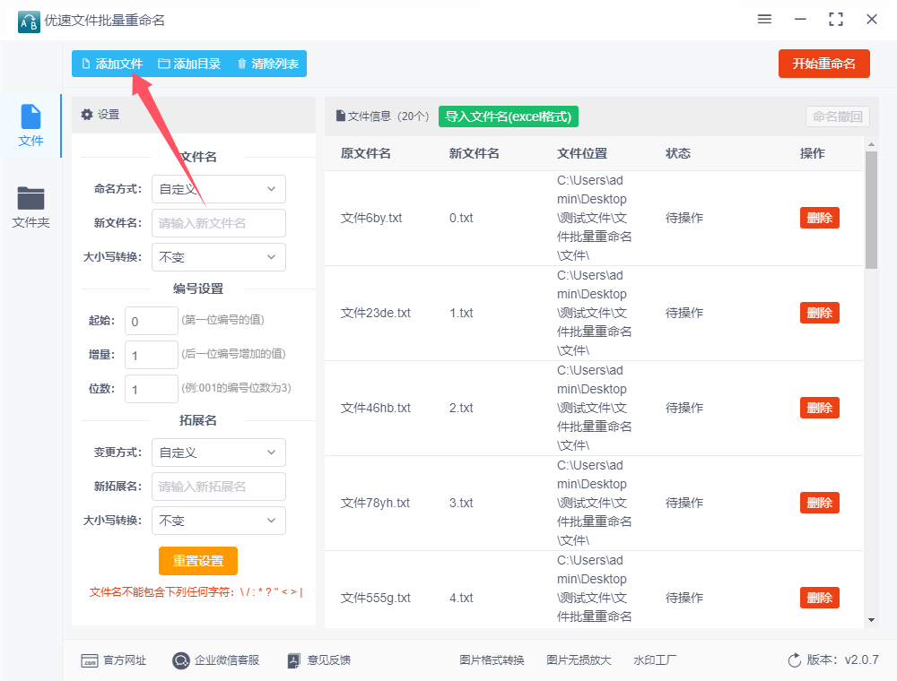The width and height of the screenshot is (897, 681).
Task: Open the 图片无损放大 link
Action: pos(579,660)
